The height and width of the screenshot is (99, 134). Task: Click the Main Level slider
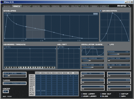tap(14, 76)
